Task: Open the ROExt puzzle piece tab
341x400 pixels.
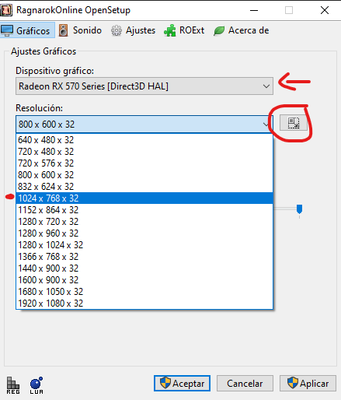Action: click(184, 30)
